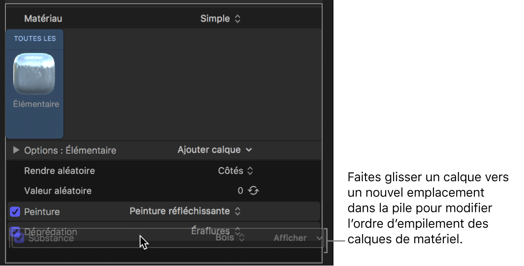
Task: Select the Élémentaire material preview thumbnail
Action: tap(34, 73)
